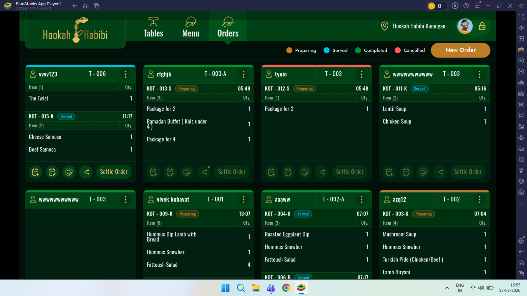
Task: Open the edit-order icon on vvvv123 card
Action: (52, 172)
